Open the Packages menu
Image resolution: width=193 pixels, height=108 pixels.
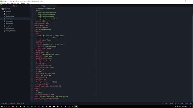pos(23,3)
